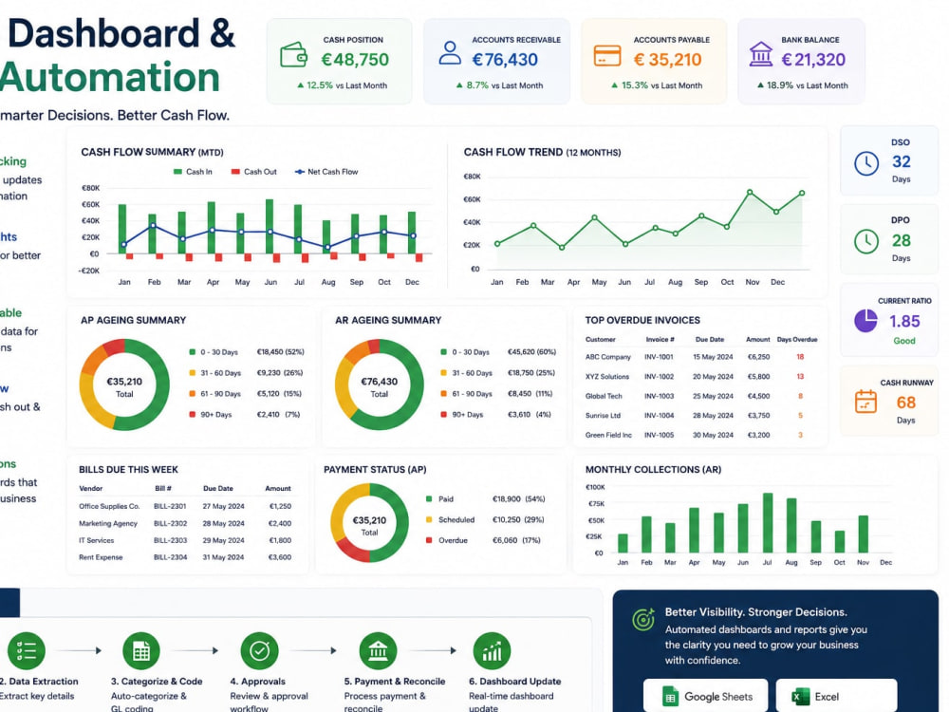The image size is (949, 712).
Task: Click invoice INV-1005 for Green Field Inc
Action: click(x=660, y=435)
